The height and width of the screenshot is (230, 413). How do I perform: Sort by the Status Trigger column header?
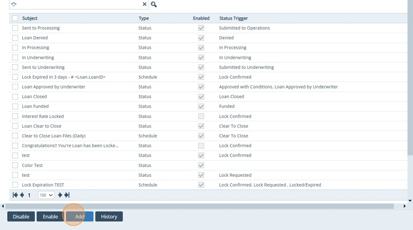[x=233, y=18]
